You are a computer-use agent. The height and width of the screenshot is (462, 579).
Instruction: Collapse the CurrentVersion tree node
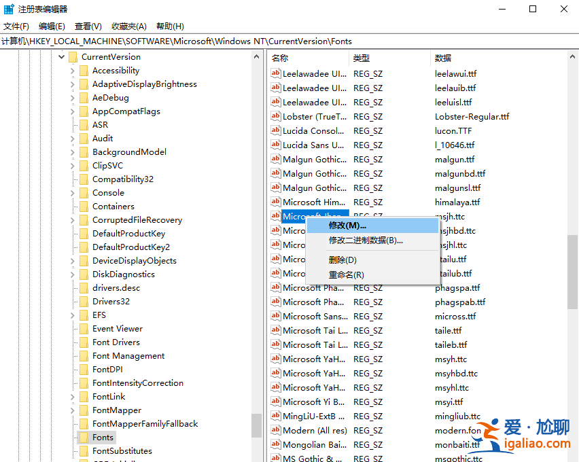(62, 56)
